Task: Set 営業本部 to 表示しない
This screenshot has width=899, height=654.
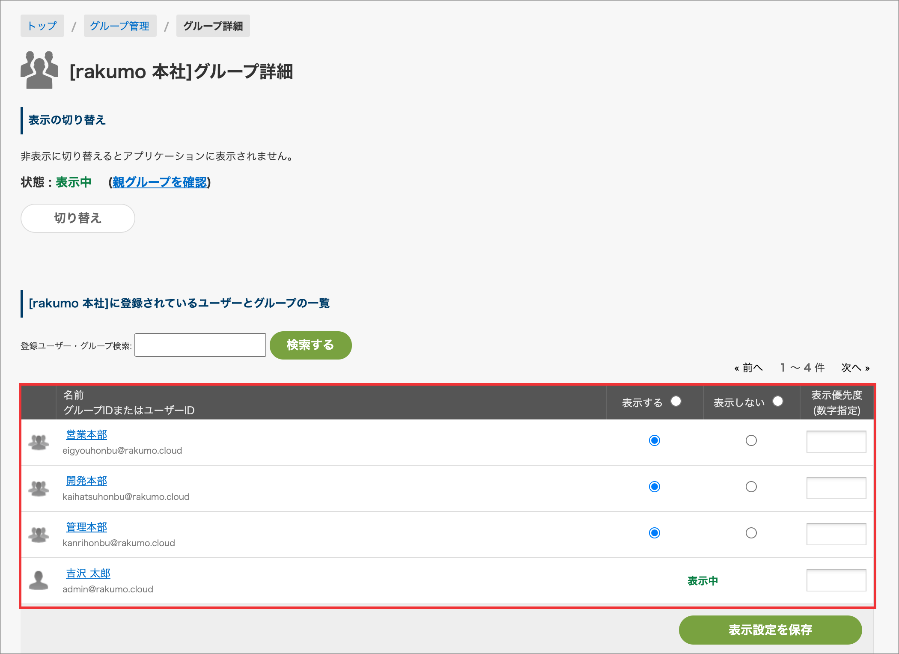Action: [751, 440]
